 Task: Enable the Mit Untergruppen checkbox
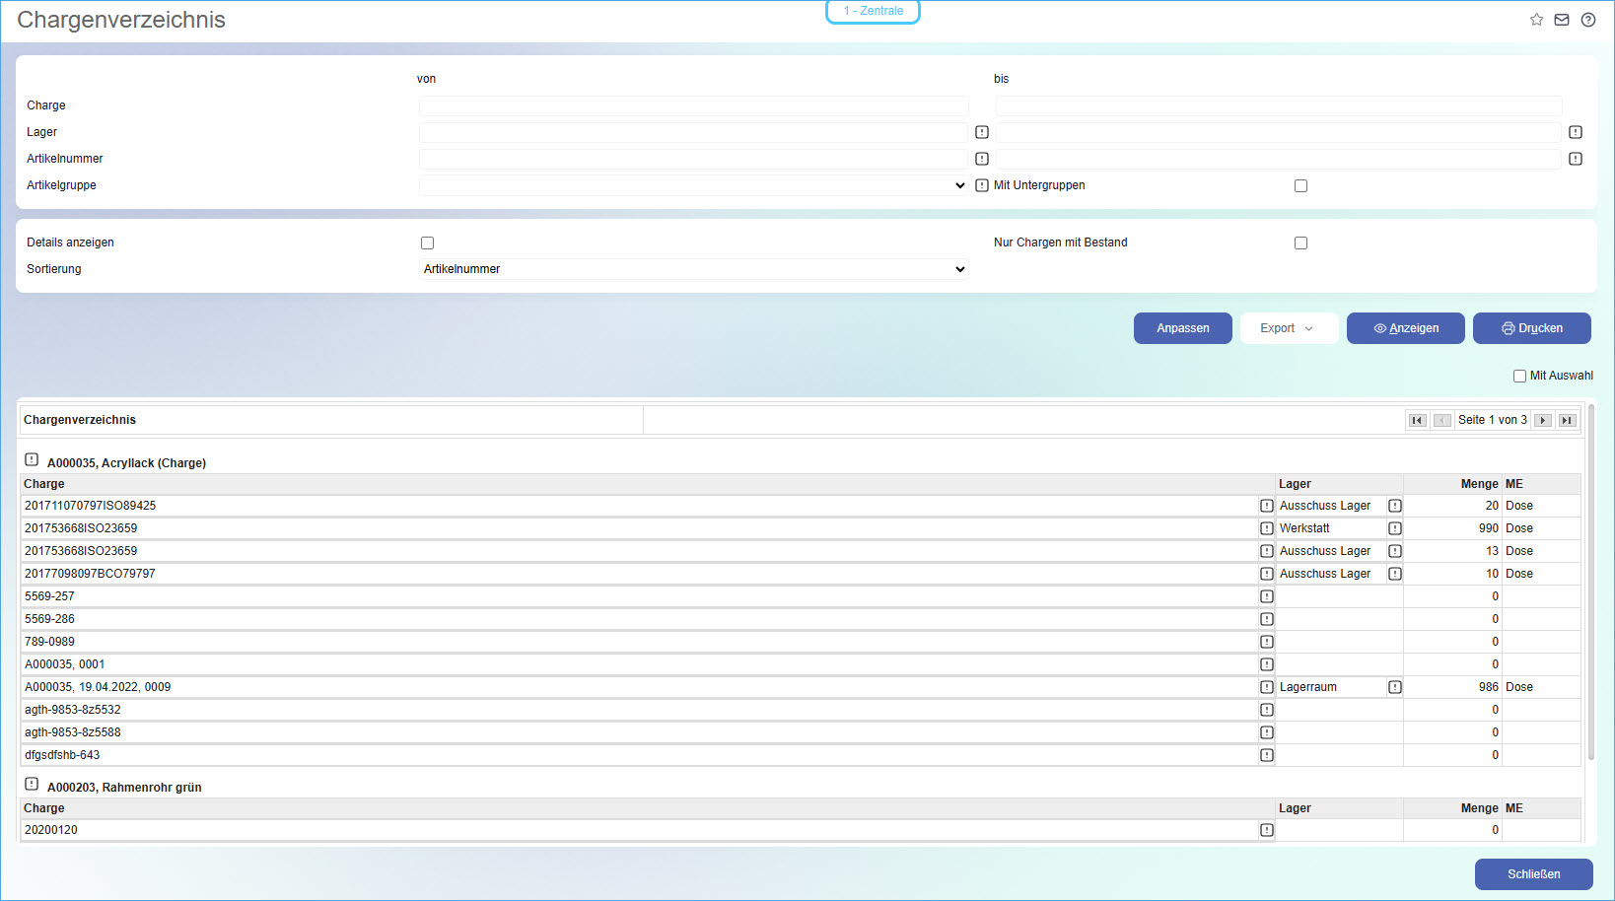[x=1300, y=186]
